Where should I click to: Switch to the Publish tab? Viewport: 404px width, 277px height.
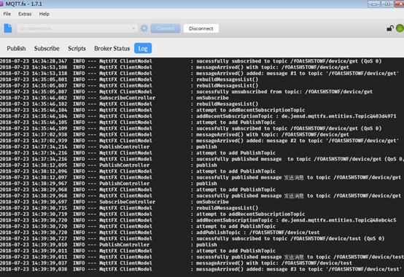pyautogui.click(x=16, y=48)
